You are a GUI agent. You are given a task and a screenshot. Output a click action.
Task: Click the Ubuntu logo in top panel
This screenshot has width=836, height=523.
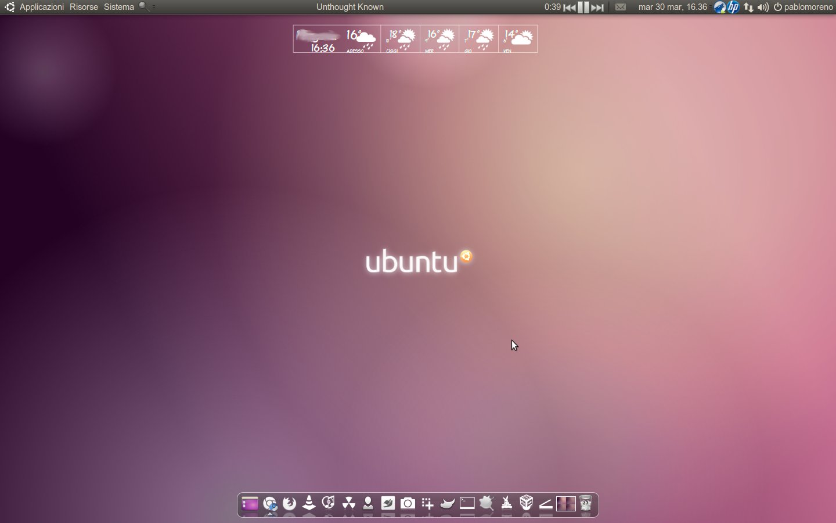9,7
